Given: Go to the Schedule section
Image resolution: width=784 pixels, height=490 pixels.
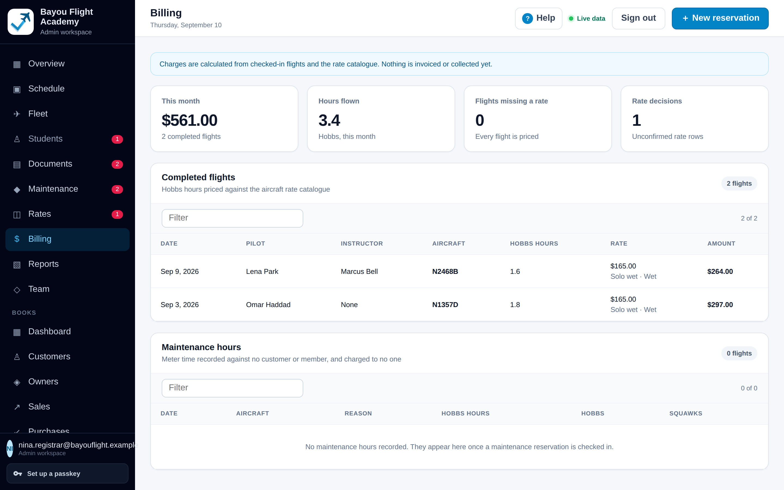Looking at the screenshot, I should click(x=68, y=89).
